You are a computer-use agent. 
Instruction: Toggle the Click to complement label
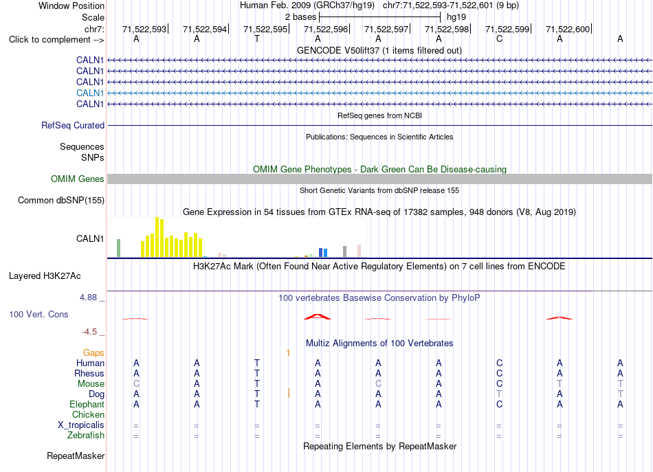(x=56, y=40)
